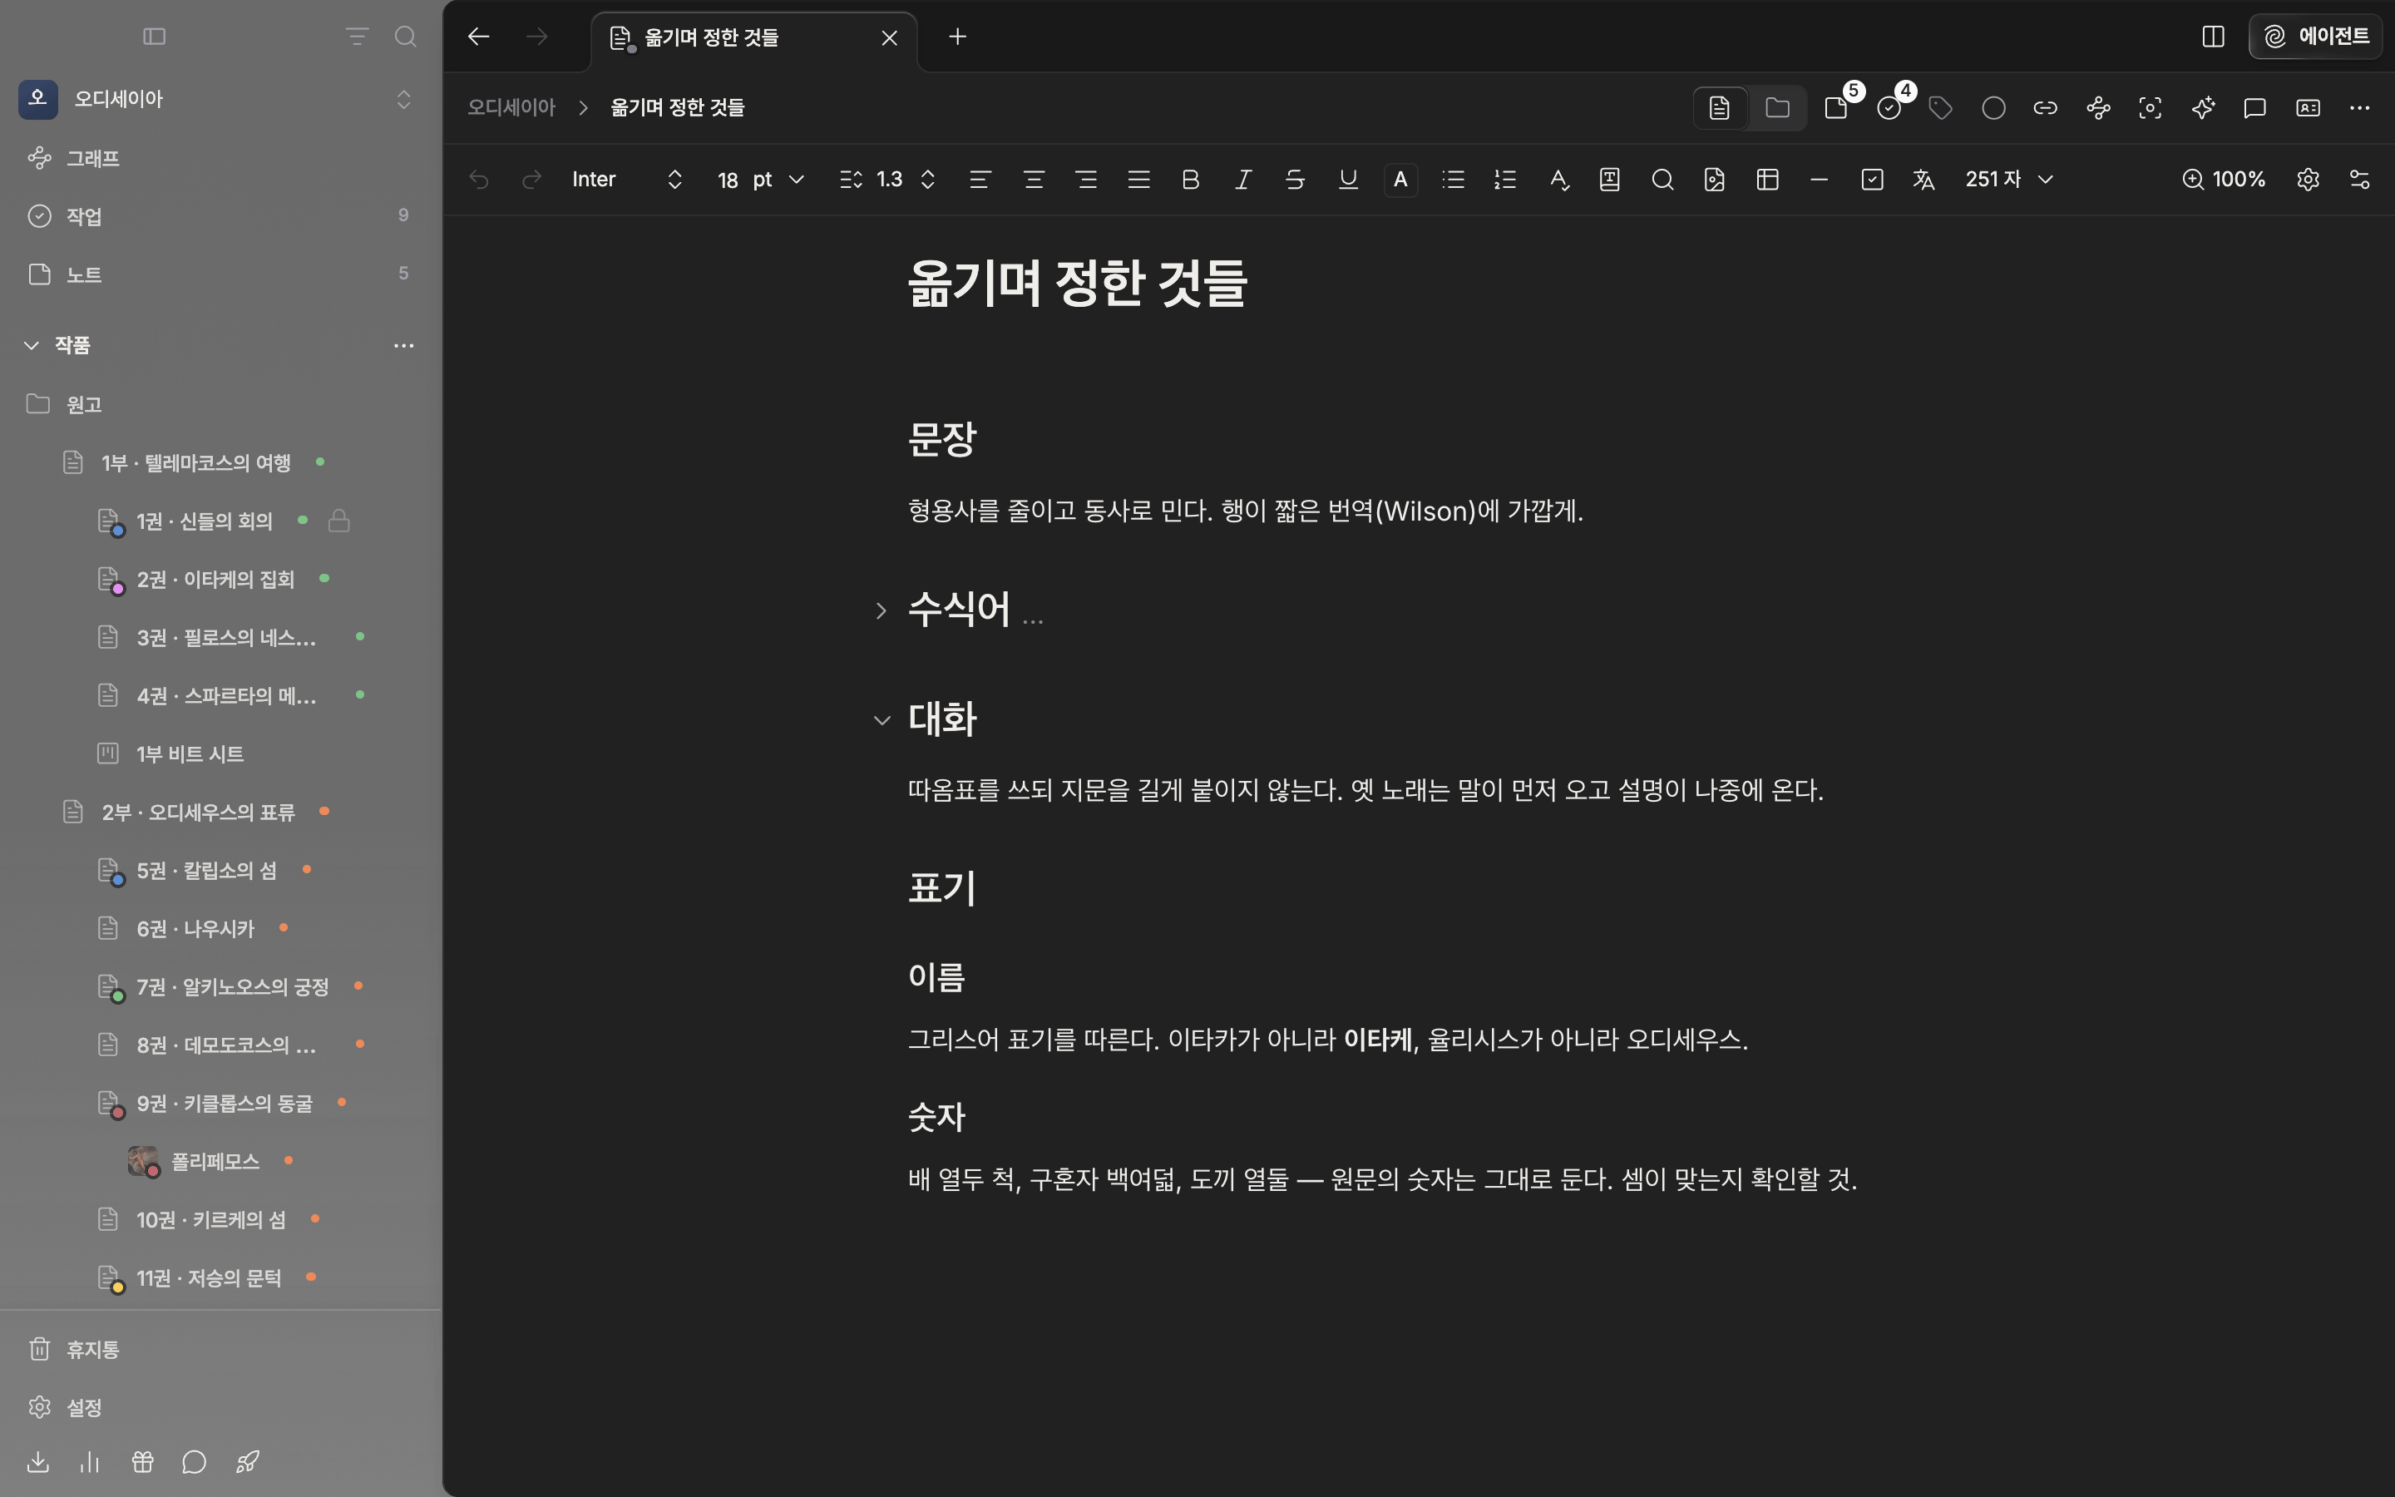Go to 오디세이아 breadcrumb

coord(511,108)
